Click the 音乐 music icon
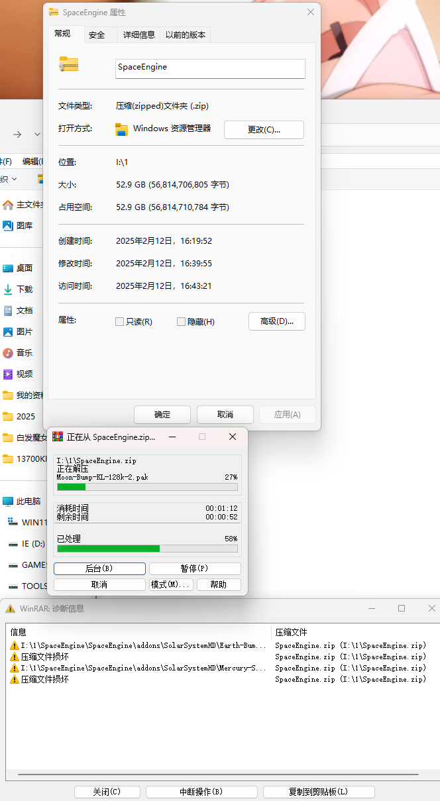Viewport: 440px width, 801px height. [x=8, y=353]
